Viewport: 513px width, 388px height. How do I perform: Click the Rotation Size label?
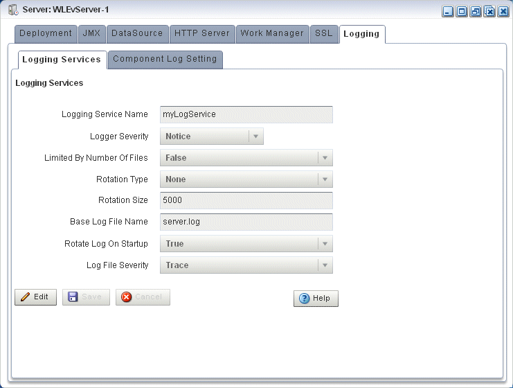tap(123, 200)
